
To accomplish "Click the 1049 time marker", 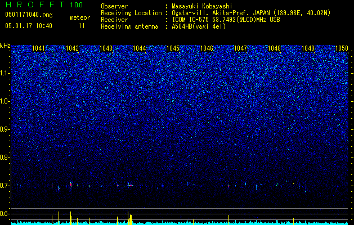I will (x=308, y=48).
